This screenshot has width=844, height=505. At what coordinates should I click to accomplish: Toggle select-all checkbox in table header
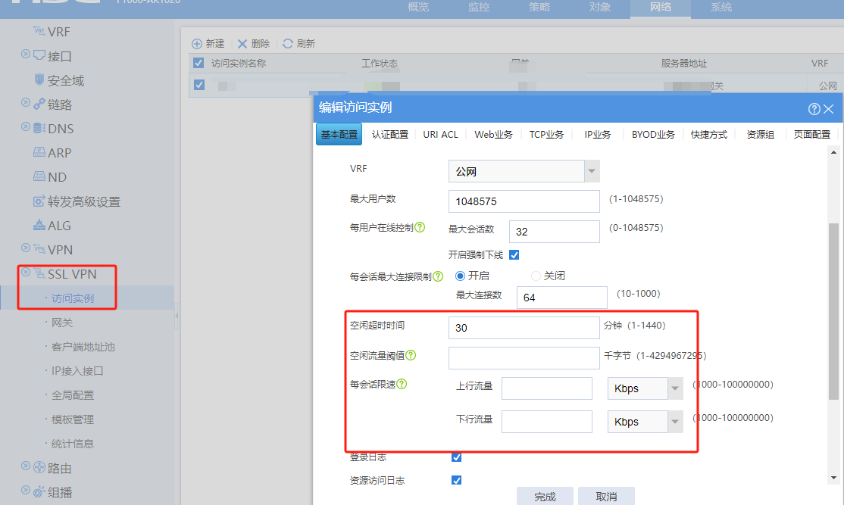pyautogui.click(x=198, y=63)
